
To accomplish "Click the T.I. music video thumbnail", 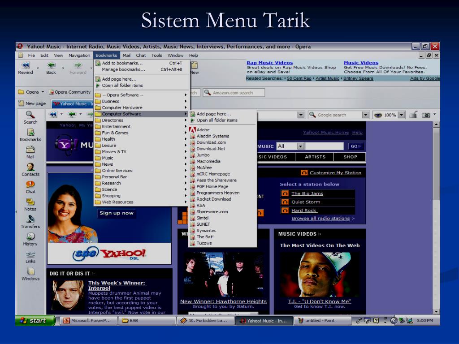I will pyautogui.click(x=320, y=275).
